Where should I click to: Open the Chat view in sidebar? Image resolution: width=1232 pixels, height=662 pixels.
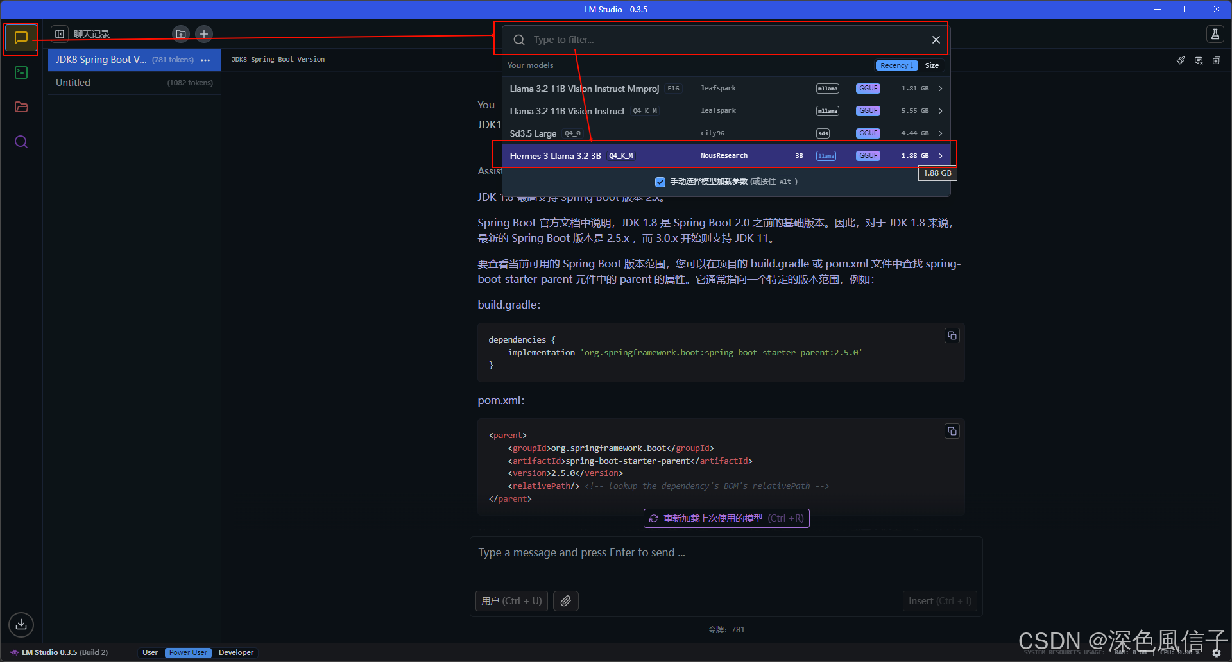21,38
